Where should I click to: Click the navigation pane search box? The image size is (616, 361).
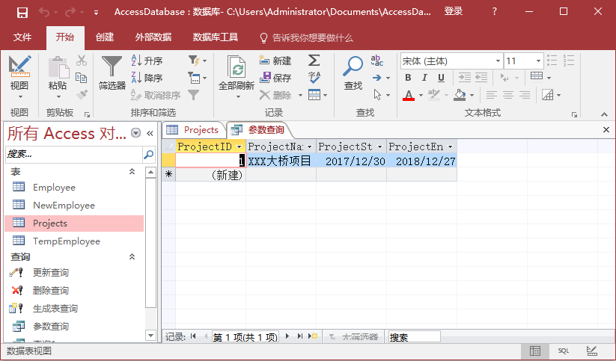[x=73, y=153]
